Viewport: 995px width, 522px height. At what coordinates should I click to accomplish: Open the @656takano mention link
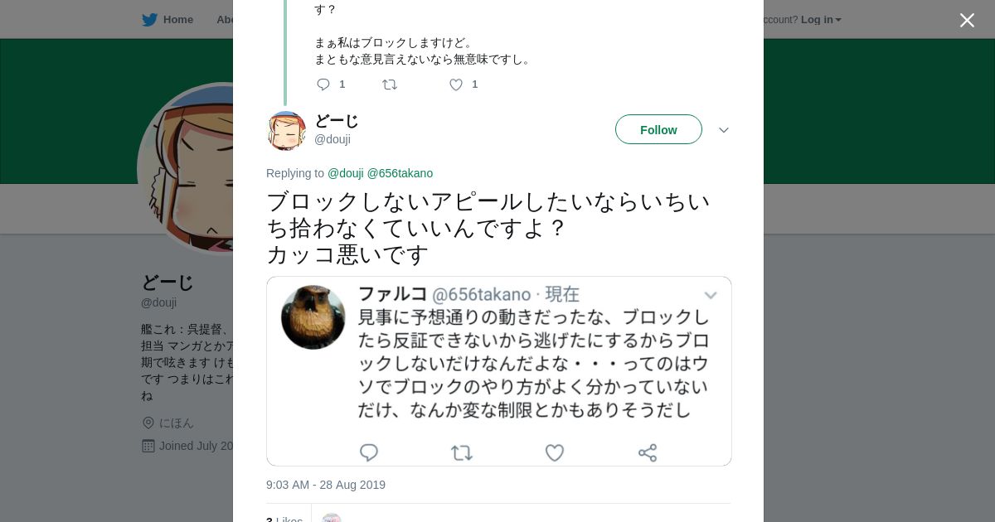click(400, 173)
